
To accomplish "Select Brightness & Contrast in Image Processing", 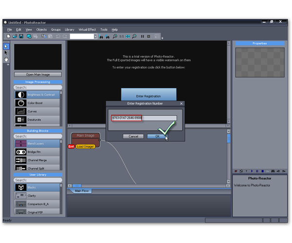I will coord(37,95).
